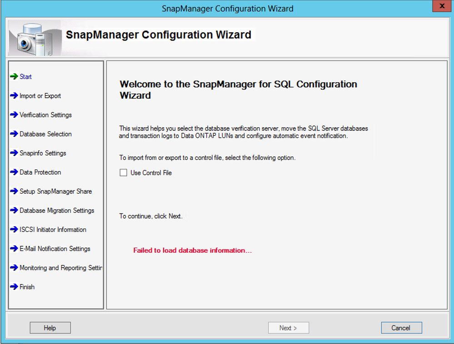Click the 'Welcome to the SnapManager for SQL' heading
Screen dimensions: 454x344
tap(238, 90)
